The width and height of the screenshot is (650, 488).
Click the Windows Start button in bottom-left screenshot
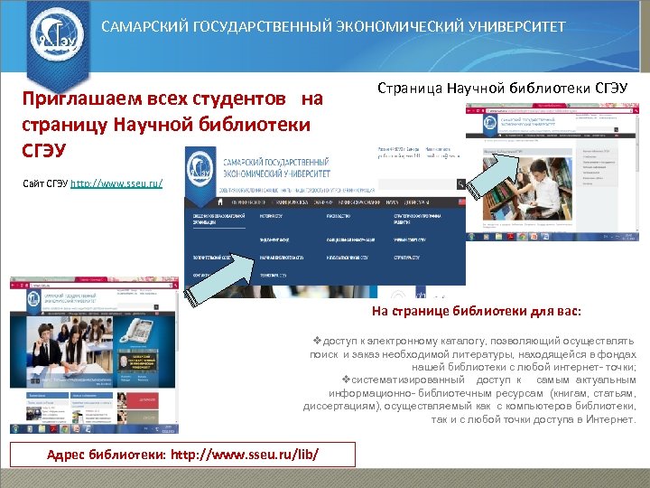(15, 428)
